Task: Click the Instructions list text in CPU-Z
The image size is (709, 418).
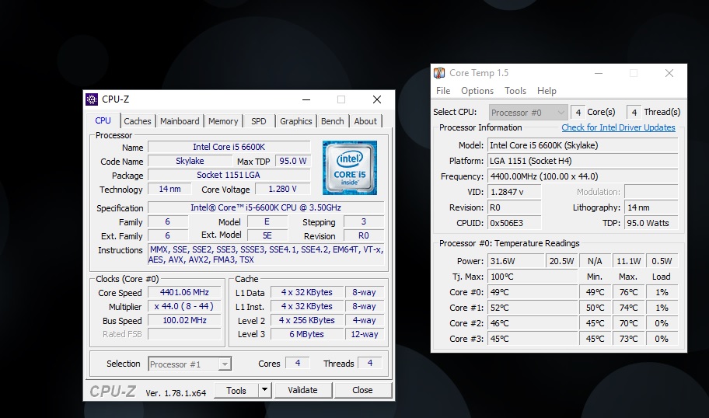Action: click(266, 255)
